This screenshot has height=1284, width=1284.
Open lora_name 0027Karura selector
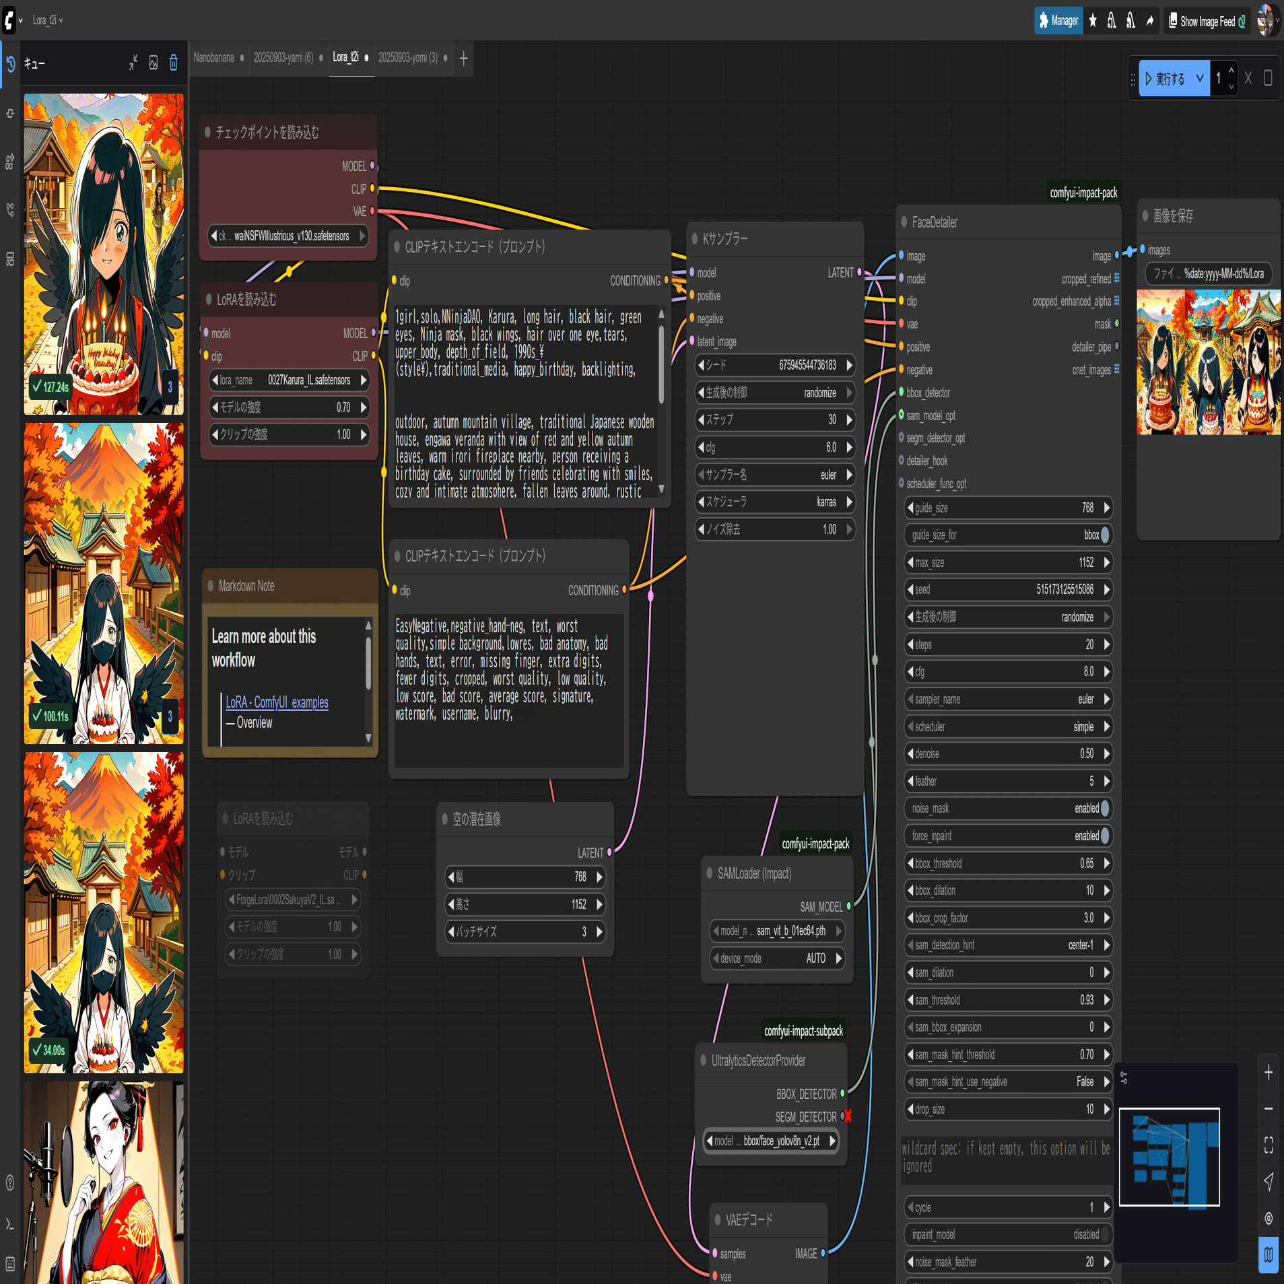click(x=290, y=380)
